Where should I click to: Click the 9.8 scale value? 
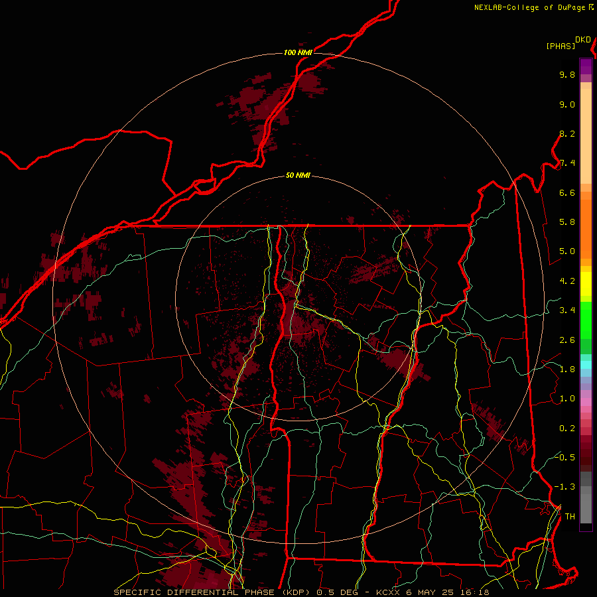(567, 74)
